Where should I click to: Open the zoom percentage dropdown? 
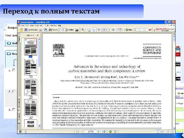[110, 30]
